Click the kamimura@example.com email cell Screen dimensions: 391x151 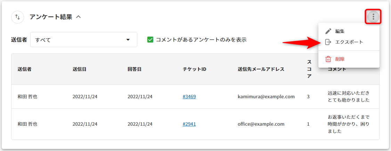coord(266,97)
